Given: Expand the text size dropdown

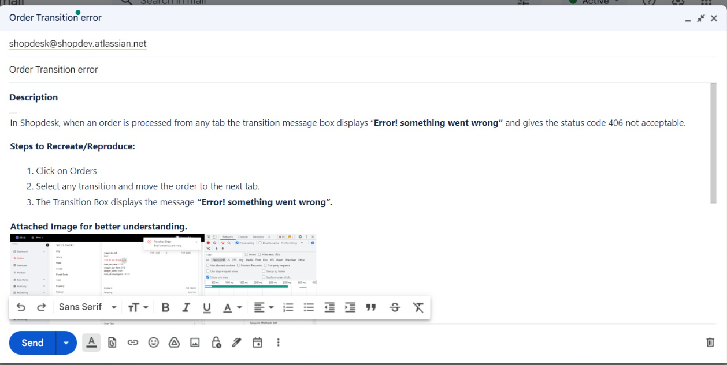Looking at the screenshot, I should pyautogui.click(x=138, y=307).
